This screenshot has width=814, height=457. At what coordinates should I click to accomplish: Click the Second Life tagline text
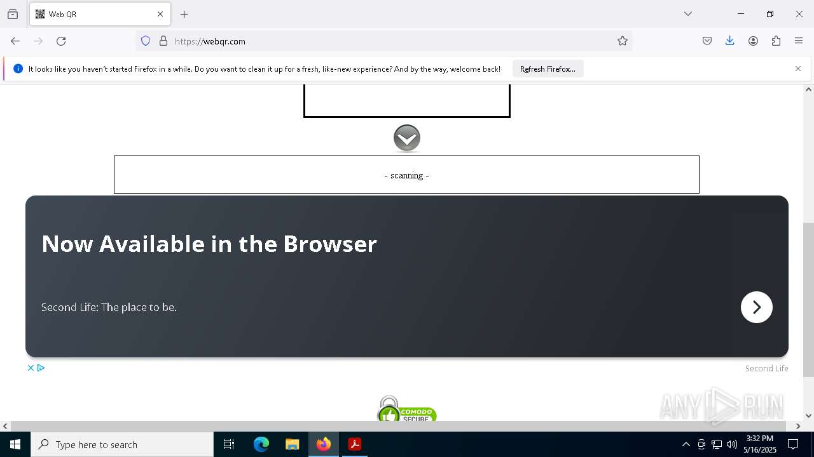109,307
